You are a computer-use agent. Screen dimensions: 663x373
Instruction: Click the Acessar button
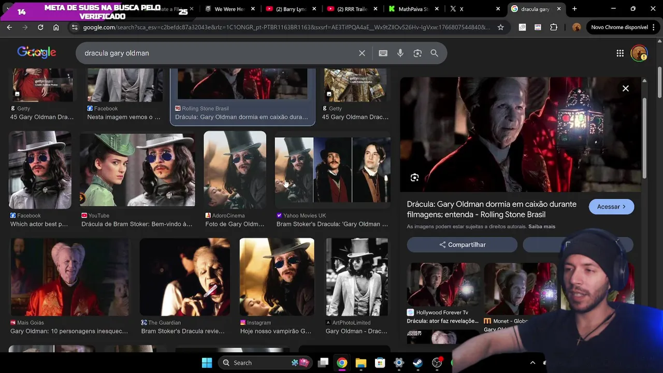611,207
